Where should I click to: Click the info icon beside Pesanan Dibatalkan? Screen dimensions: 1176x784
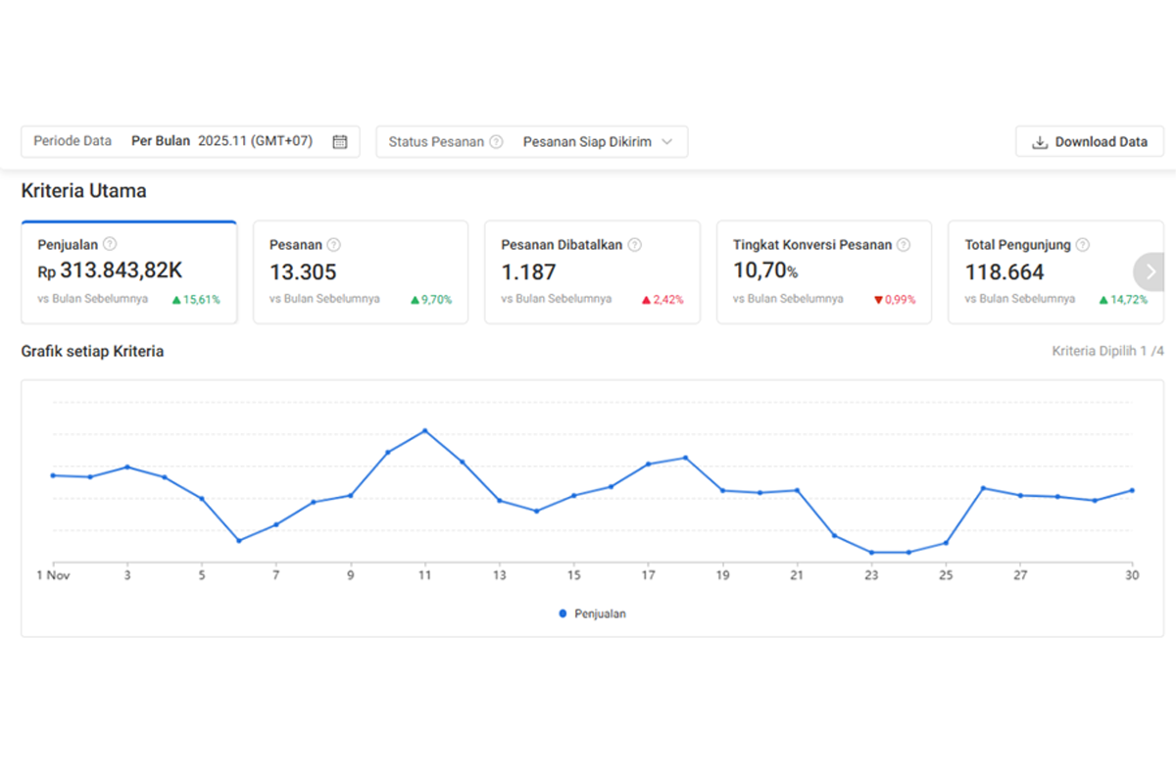coord(634,245)
